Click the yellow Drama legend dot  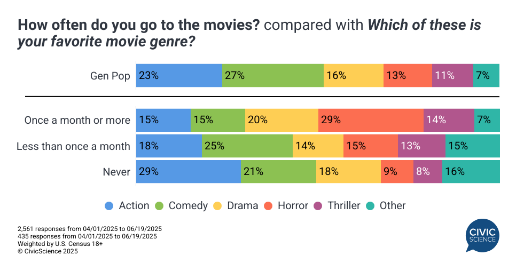(217, 206)
